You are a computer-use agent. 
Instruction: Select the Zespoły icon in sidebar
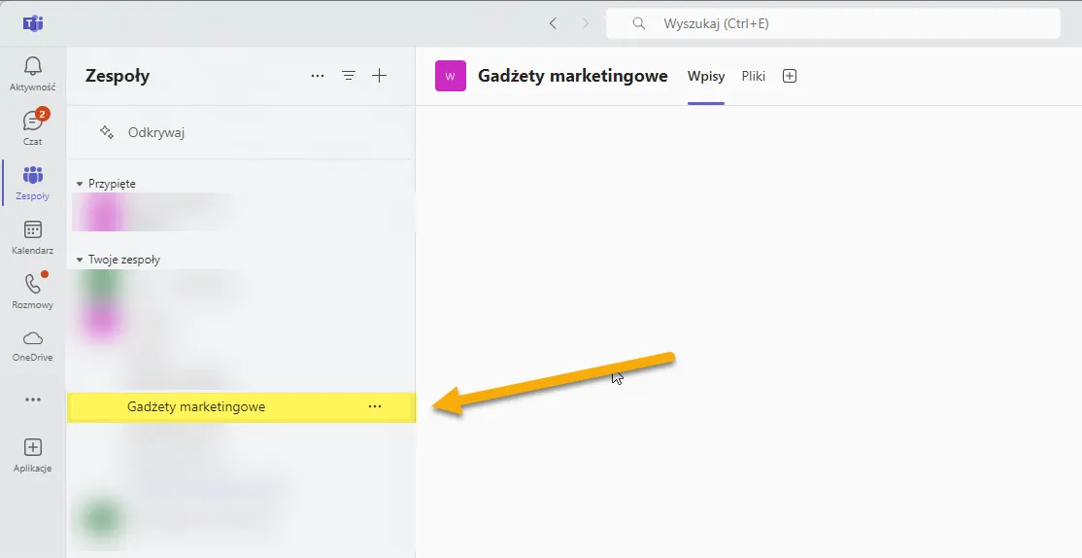click(32, 182)
